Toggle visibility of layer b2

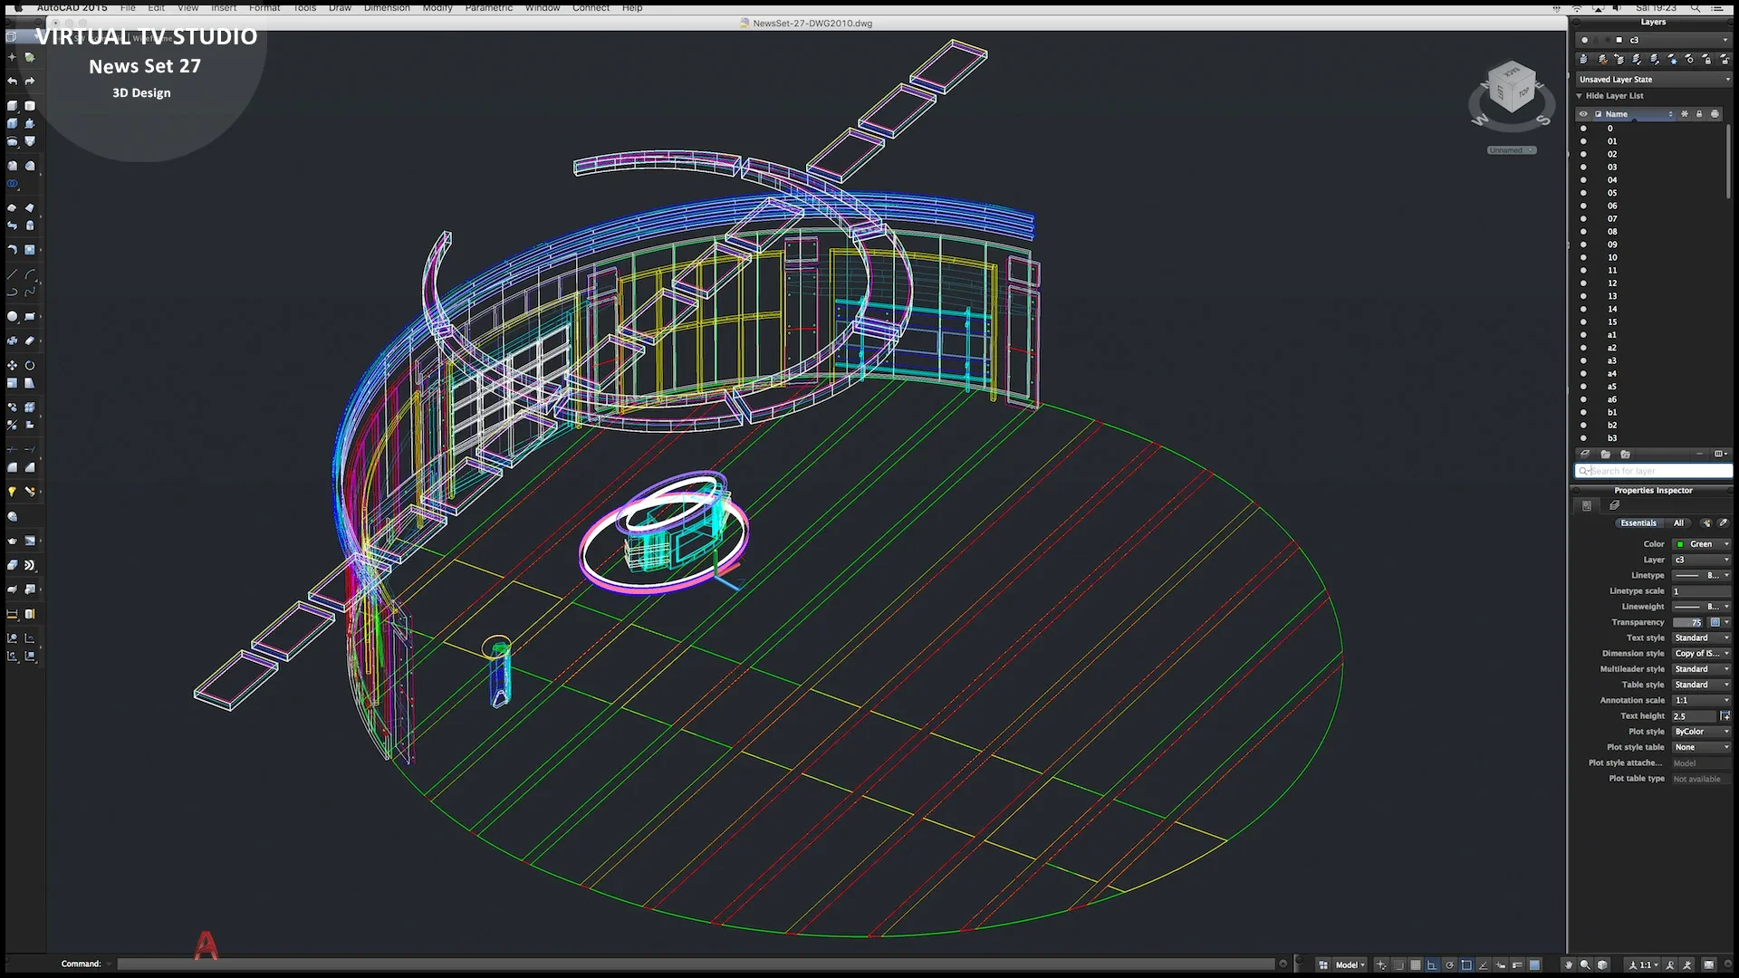click(1584, 425)
